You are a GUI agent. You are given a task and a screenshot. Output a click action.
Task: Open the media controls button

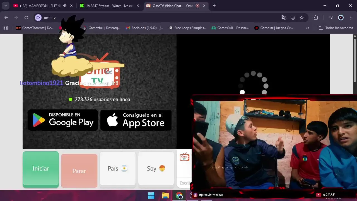[x=331, y=18]
